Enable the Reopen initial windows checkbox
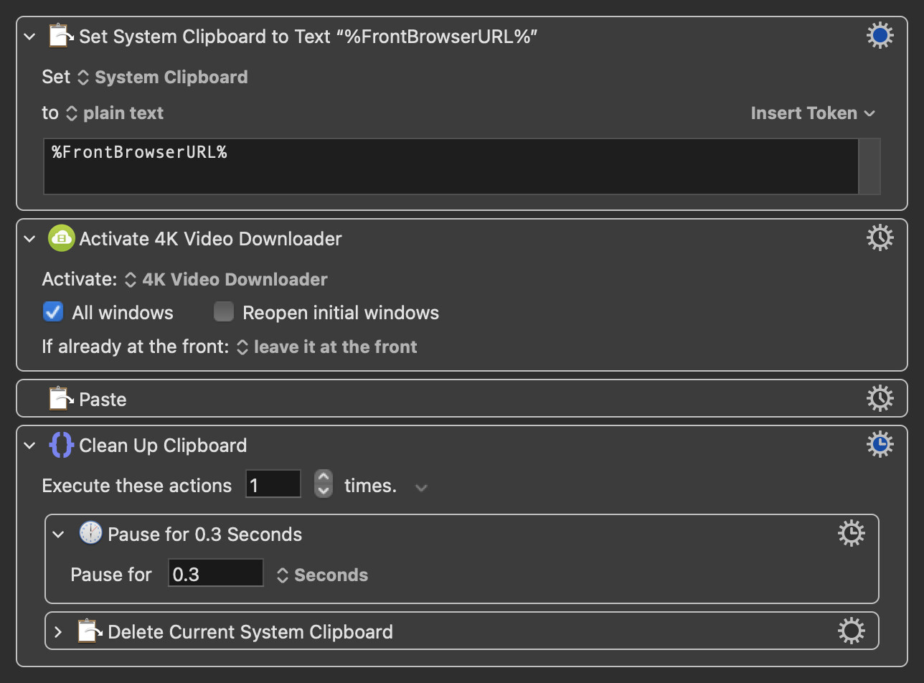This screenshot has width=924, height=683. 224,312
